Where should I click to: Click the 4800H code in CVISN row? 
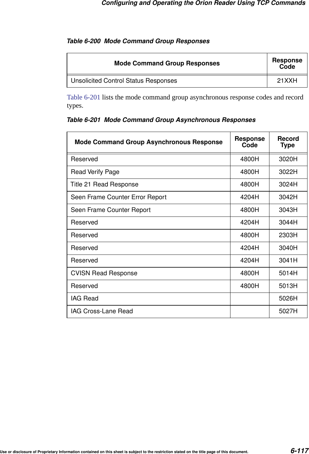click(250, 273)
